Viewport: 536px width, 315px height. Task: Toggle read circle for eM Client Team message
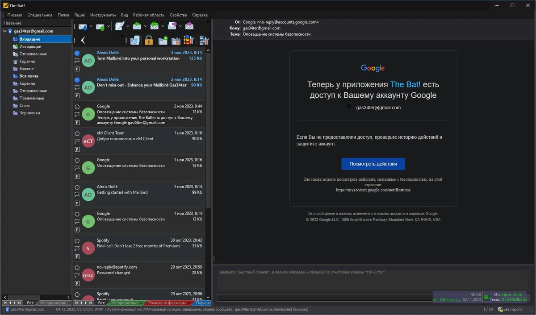pyautogui.click(x=77, y=133)
